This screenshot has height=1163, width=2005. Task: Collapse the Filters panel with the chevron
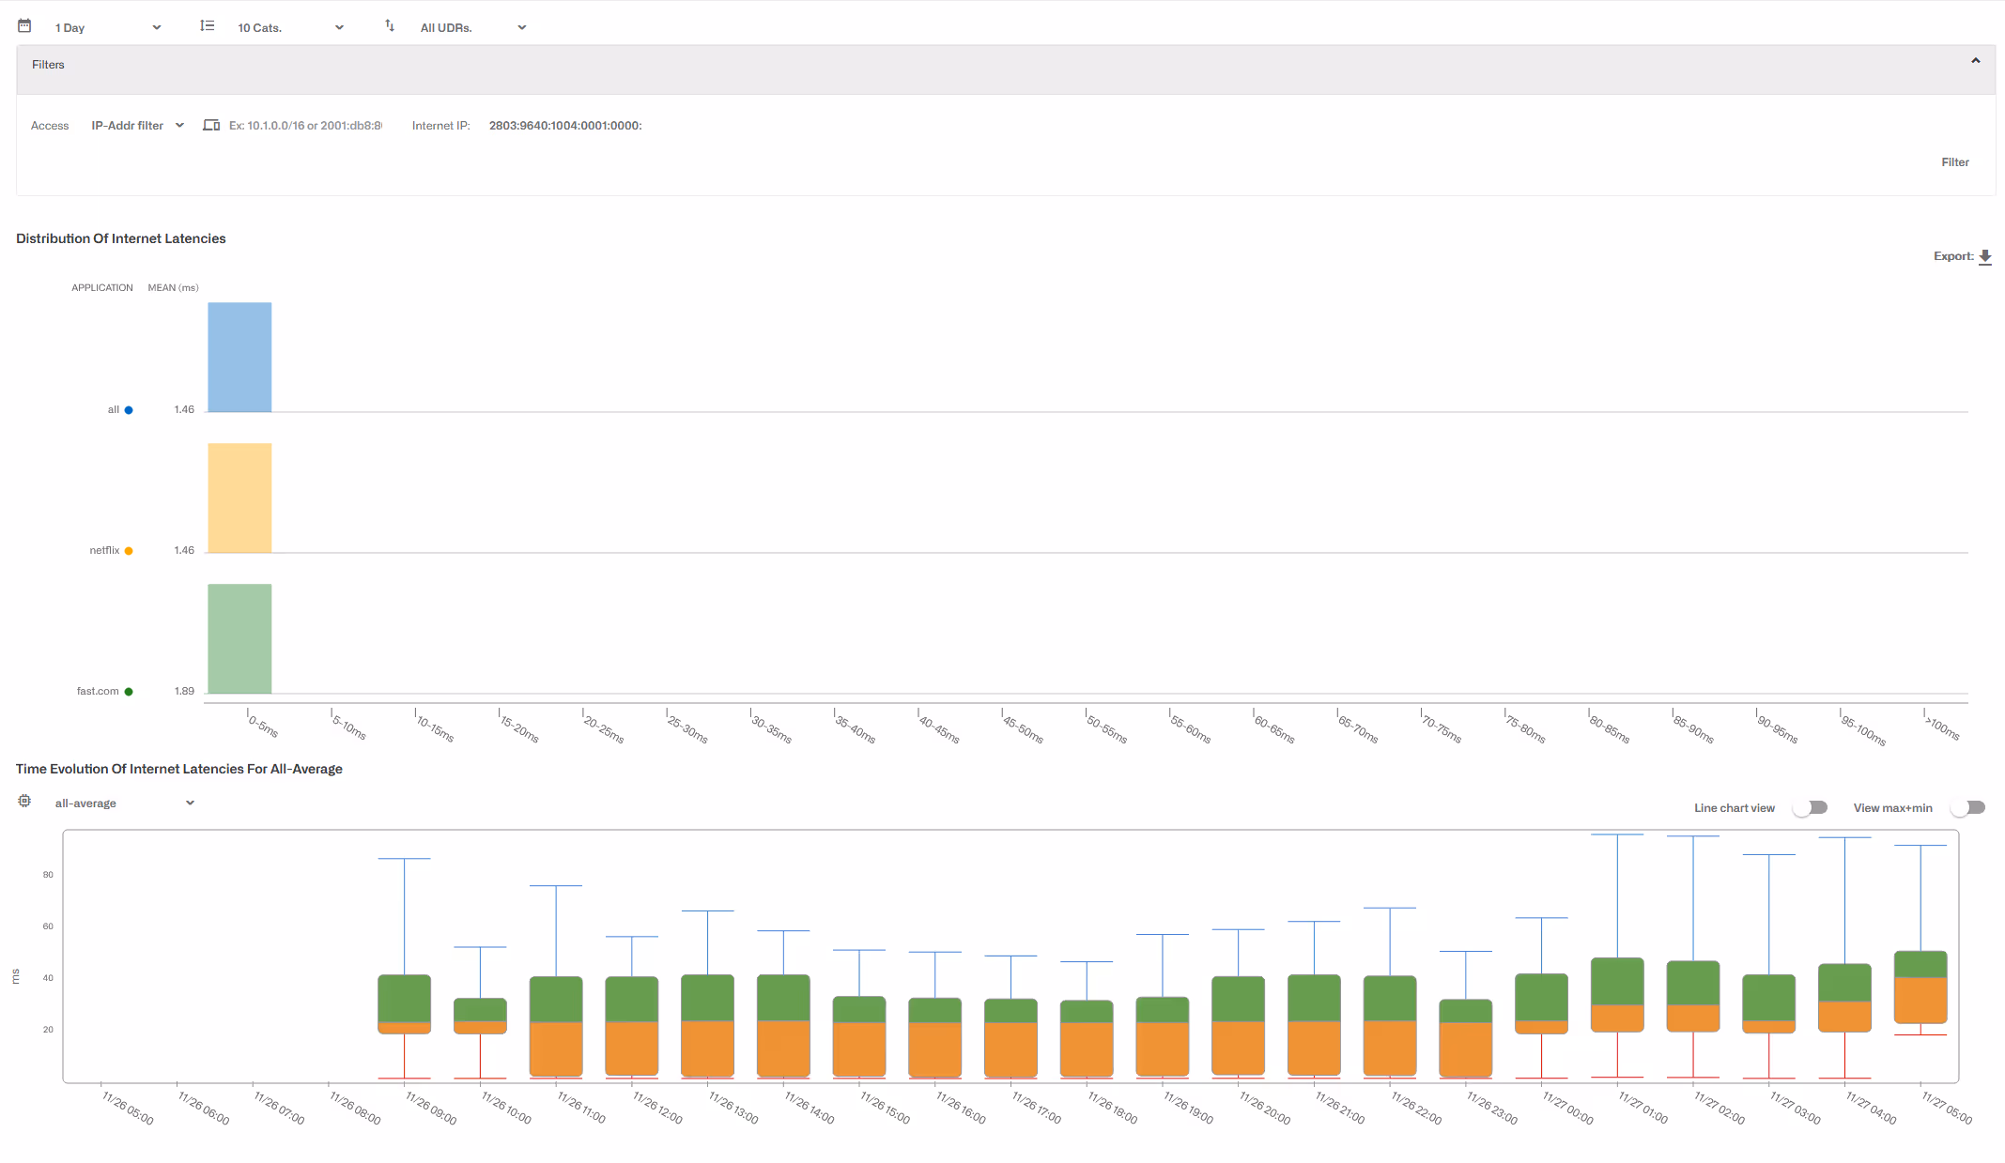click(x=1975, y=61)
